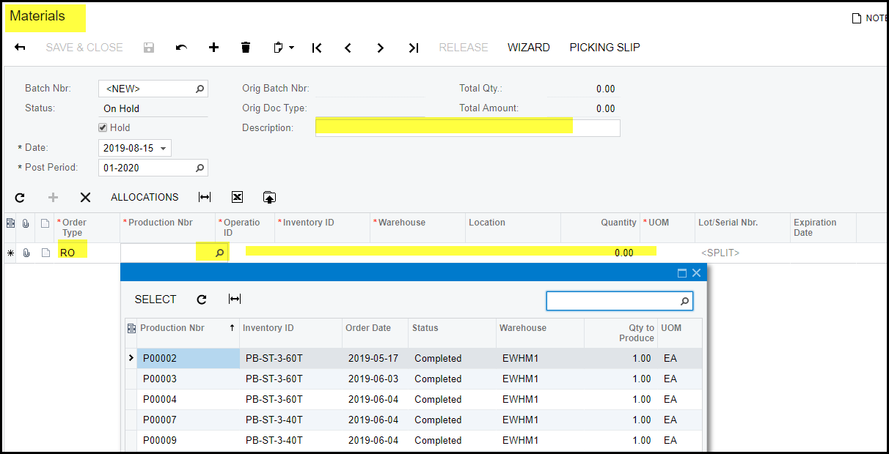Click the Description input field

(467, 128)
